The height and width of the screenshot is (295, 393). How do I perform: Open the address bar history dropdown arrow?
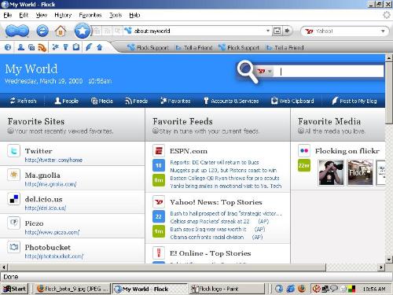click(268, 31)
